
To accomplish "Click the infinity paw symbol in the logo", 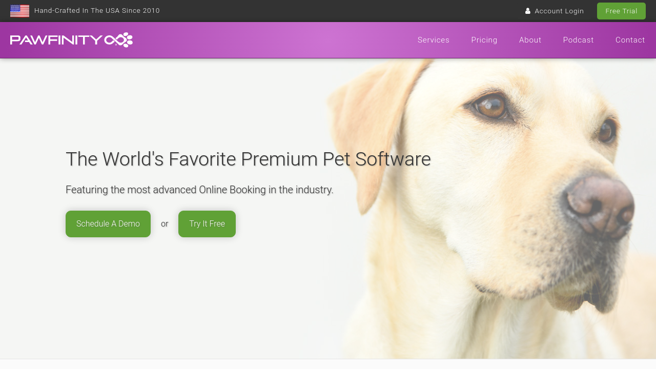I will (118, 40).
